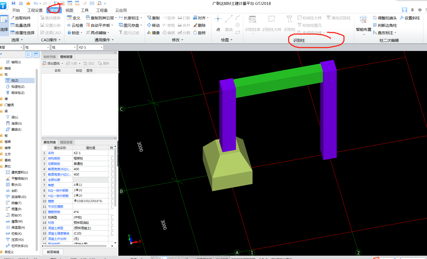The width and height of the screenshot is (427, 259).
Task: Click 设置斜柱 set inclined column
Action: tap(410, 18)
